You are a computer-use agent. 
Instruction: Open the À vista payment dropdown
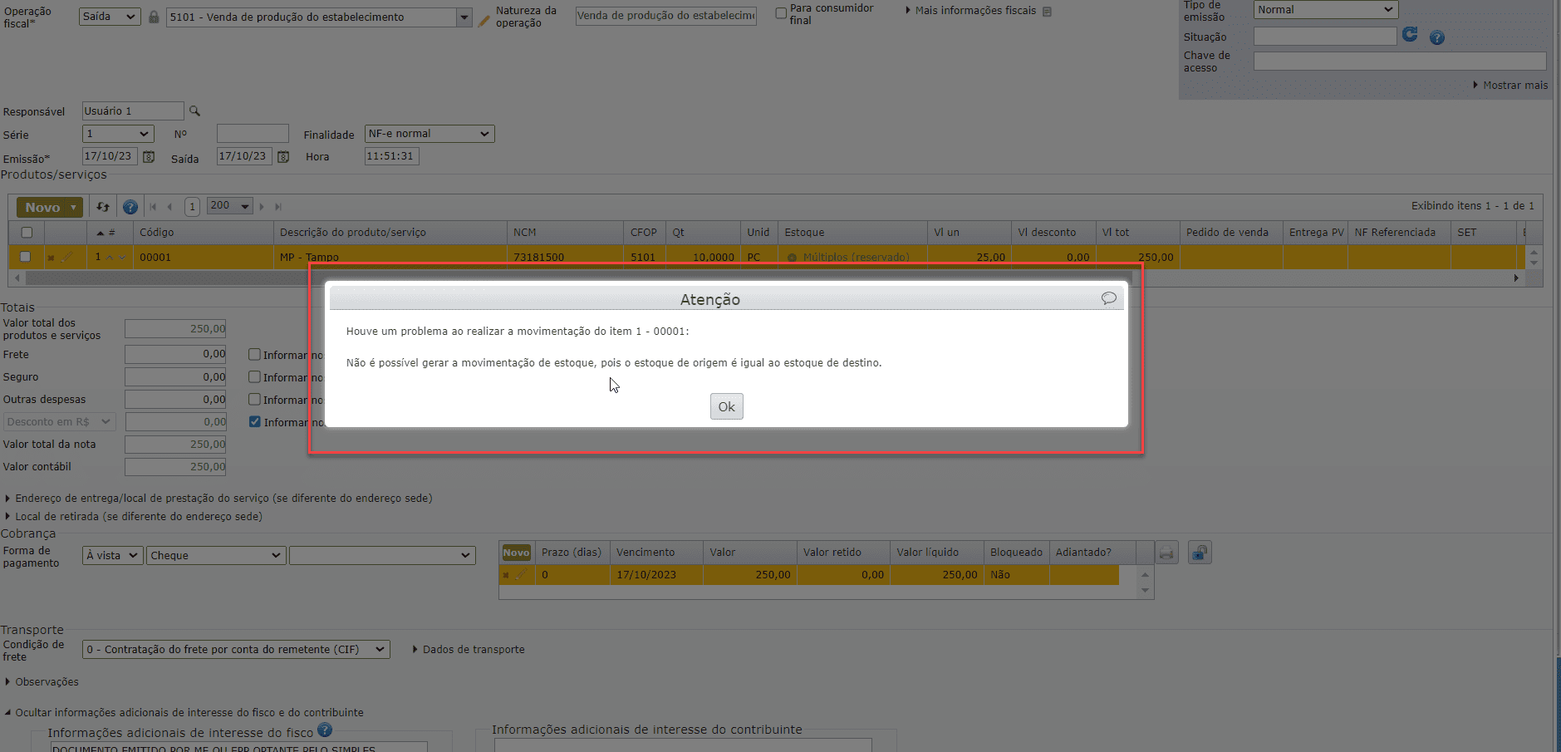click(112, 555)
